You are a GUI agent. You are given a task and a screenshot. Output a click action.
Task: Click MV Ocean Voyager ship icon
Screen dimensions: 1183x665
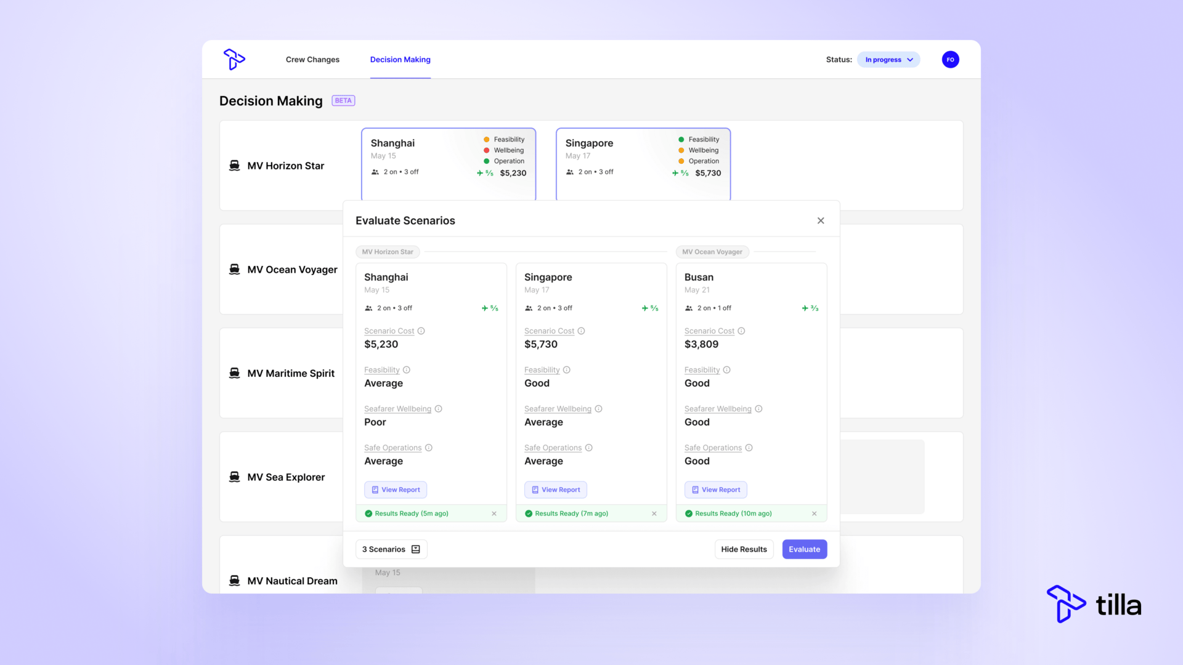click(x=235, y=269)
